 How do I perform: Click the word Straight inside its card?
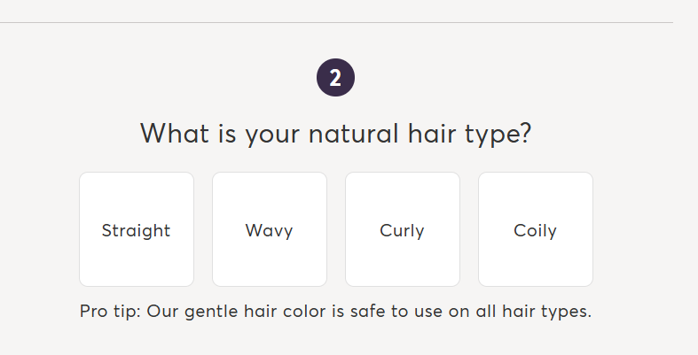pyautogui.click(x=136, y=231)
